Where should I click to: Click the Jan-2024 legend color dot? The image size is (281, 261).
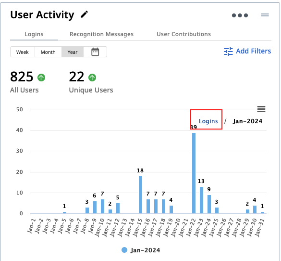coord(124,250)
